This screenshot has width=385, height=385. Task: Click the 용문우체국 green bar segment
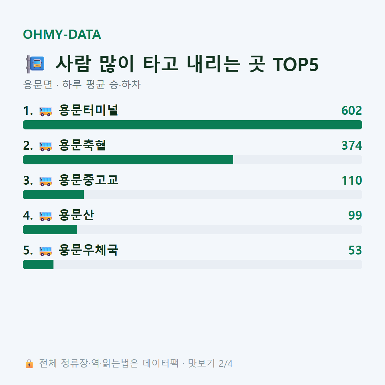point(38,265)
